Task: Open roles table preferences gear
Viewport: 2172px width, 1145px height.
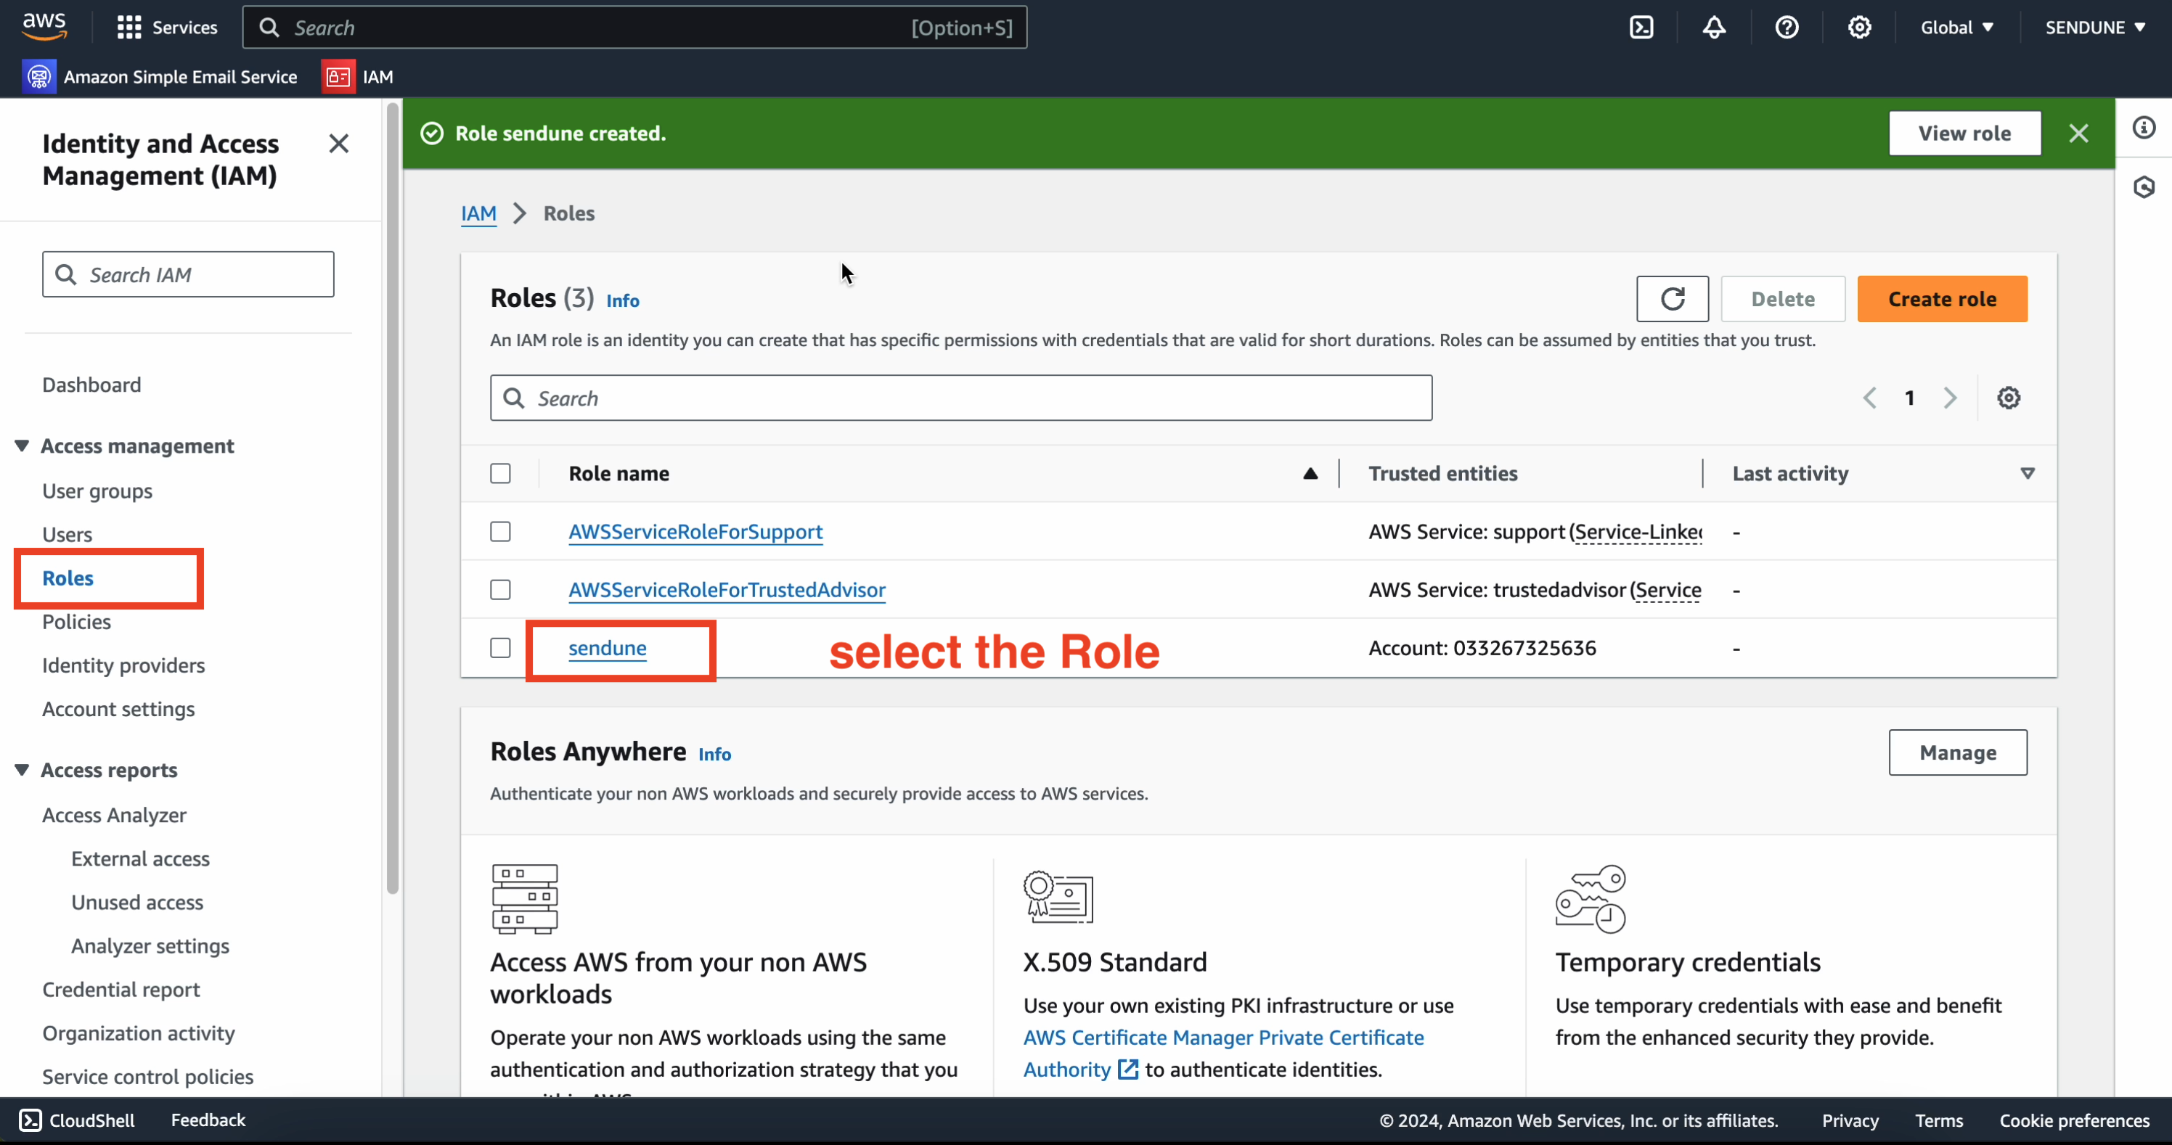Action: (x=2009, y=398)
